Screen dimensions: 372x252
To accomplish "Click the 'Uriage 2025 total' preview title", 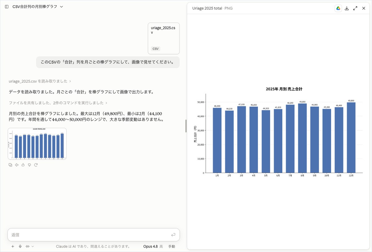I will [x=207, y=8].
